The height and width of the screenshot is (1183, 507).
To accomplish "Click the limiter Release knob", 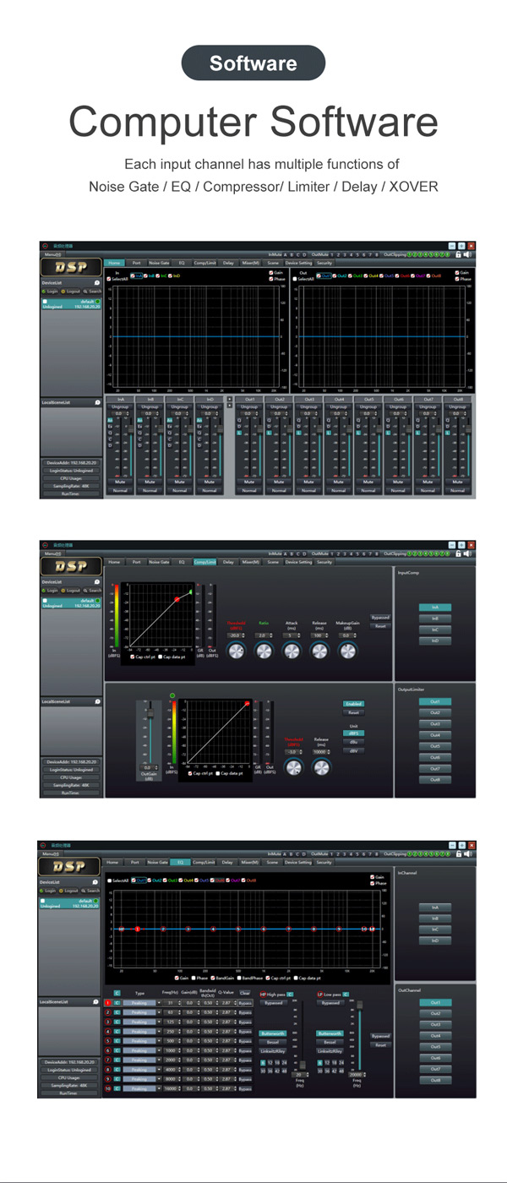I will pyautogui.click(x=321, y=767).
